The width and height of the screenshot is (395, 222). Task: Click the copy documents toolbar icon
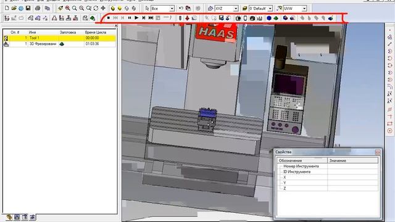[47, 8]
